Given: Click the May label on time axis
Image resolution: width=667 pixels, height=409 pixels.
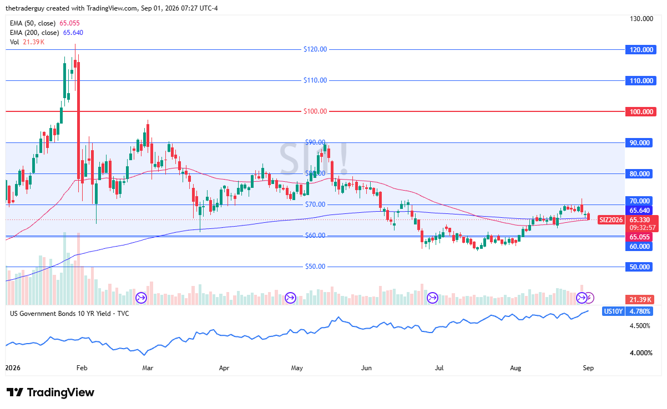Looking at the screenshot, I should (x=297, y=367).
